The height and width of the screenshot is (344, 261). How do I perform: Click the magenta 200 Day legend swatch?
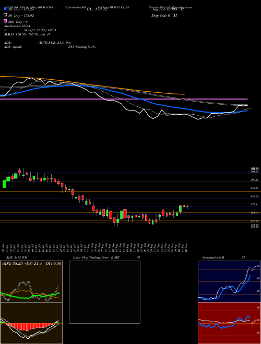(x=5, y=21)
